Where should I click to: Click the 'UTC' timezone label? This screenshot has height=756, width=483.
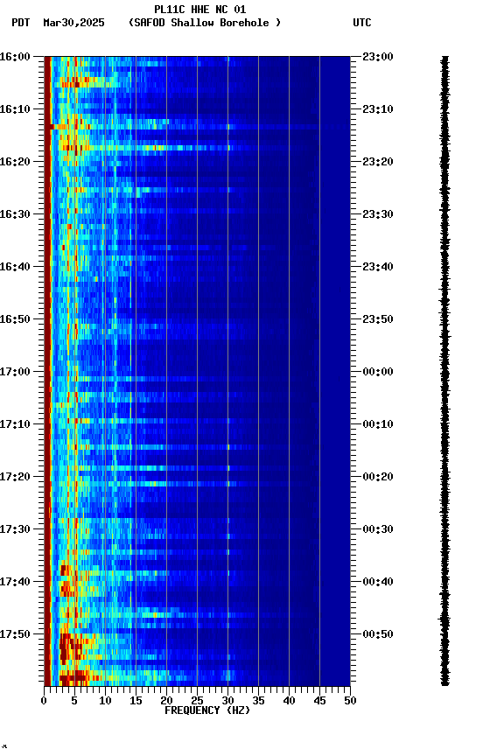click(x=362, y=23)
